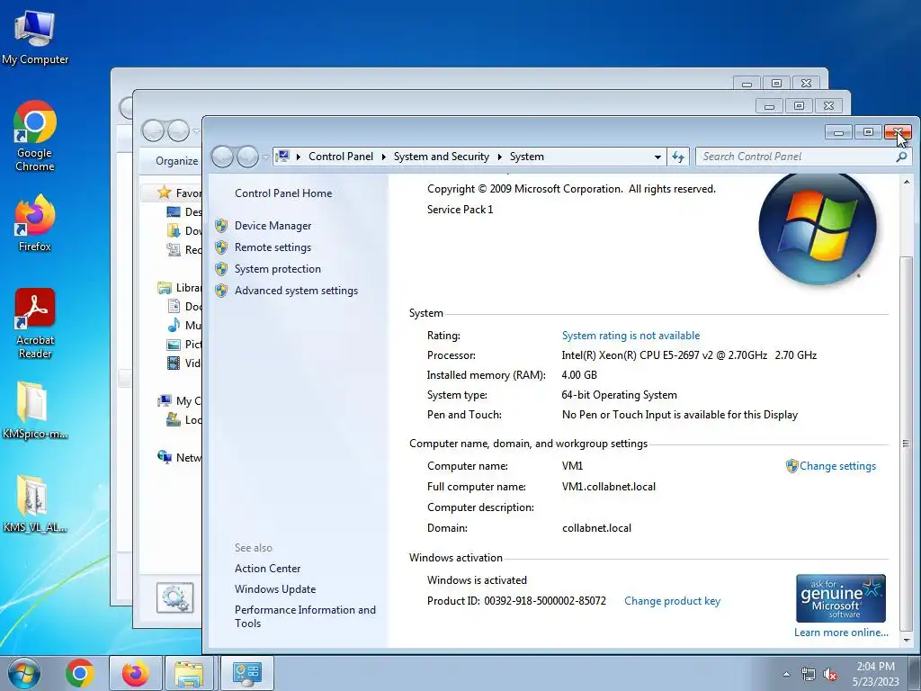The width and height of the screenshot is (921, 691).
Task: Click Organize in the Explorer window behind
Action: (x=177, y=161)
